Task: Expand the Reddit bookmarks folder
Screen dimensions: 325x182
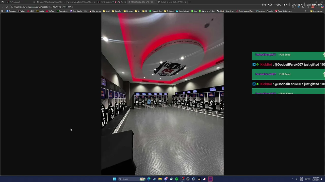Action: coord(107,11)
